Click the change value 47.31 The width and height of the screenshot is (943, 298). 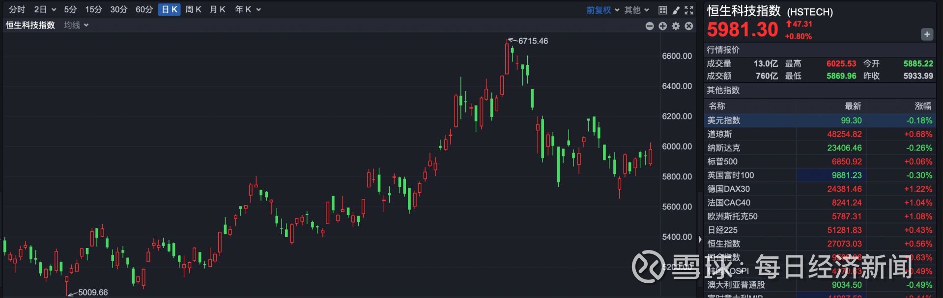[802, 24]
